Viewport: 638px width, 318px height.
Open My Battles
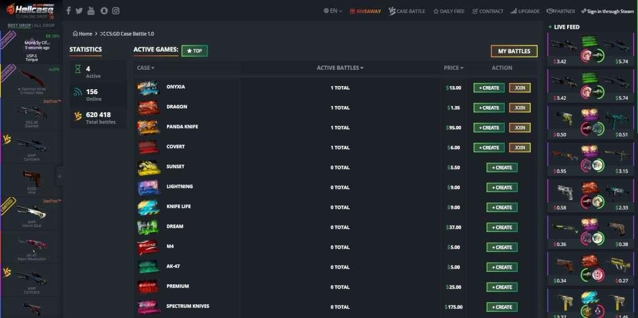(x=514, y=51)
